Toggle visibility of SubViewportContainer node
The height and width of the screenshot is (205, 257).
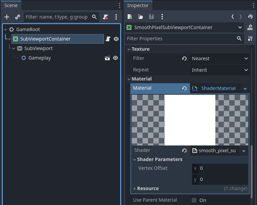(116, 39)
